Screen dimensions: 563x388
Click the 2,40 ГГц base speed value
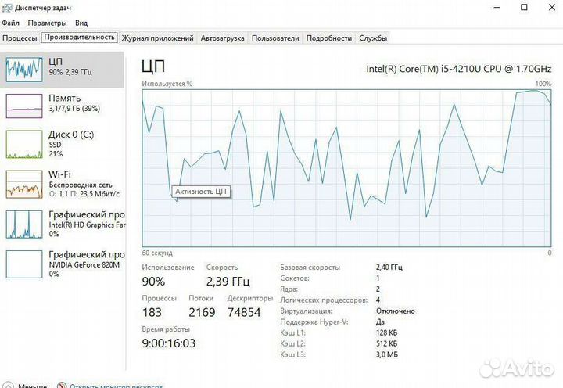[389, 268]
